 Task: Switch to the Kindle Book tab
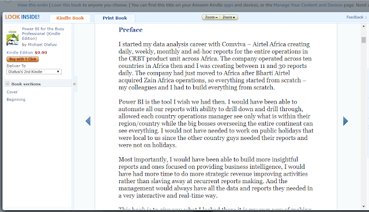[x=70, y=18]
